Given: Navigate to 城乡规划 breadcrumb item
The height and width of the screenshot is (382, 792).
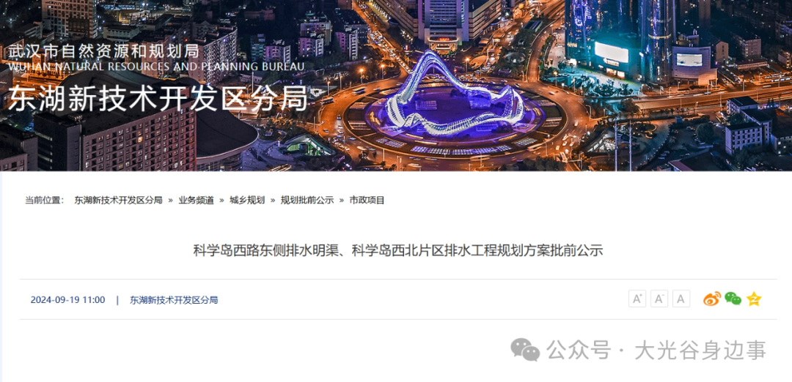Looking at the screenshot, I should (247, 200).
